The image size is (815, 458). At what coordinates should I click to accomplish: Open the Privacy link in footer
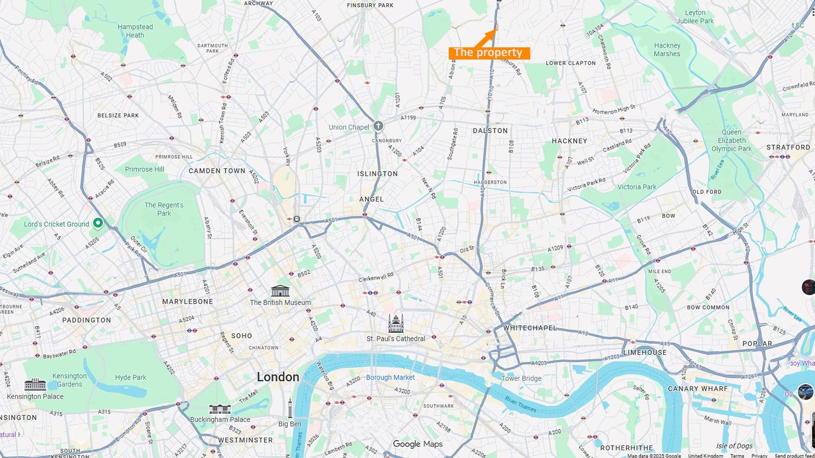click(759, 455)
